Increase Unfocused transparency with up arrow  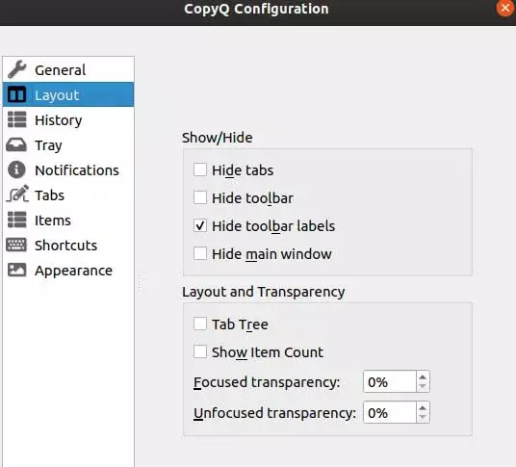[423, 407]
